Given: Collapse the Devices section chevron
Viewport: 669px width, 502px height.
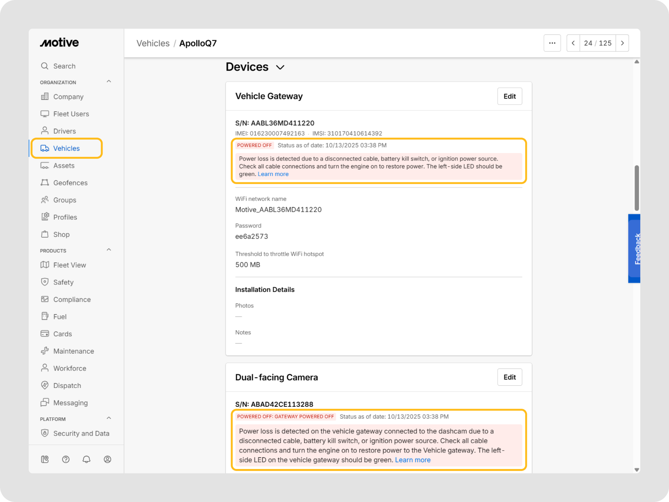Looking at the screenshot, I should [280, 67].
